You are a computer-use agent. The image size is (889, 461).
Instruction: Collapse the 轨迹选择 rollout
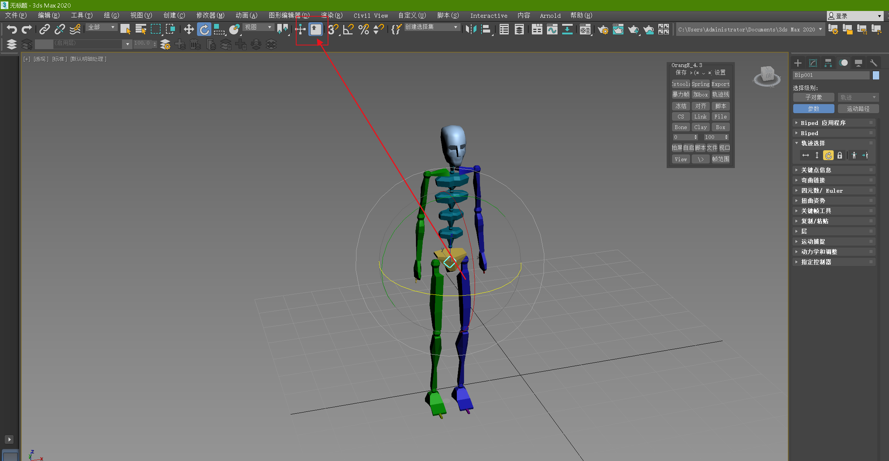click(834, 143)
